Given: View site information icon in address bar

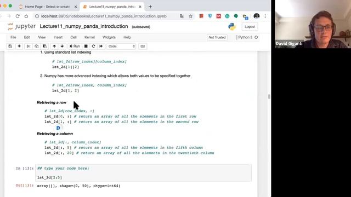Looking at the screenshot, I should pyautogui.click(x=37, y=16).
